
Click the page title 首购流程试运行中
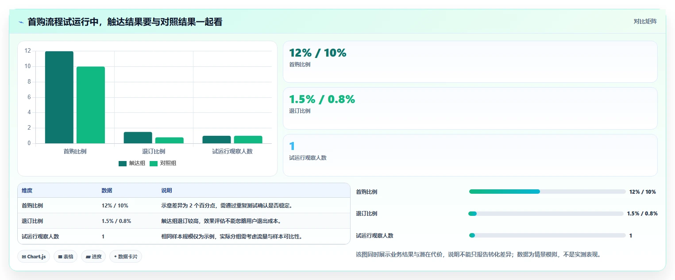[x=125, y=22]
